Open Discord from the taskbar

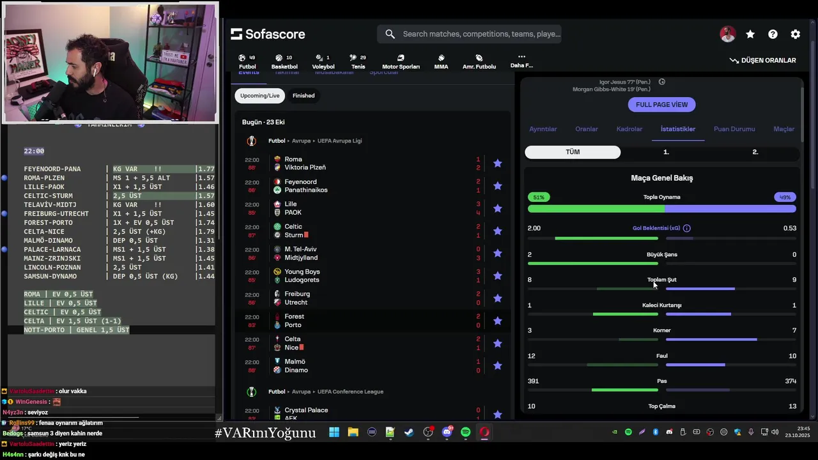[447, 433]
